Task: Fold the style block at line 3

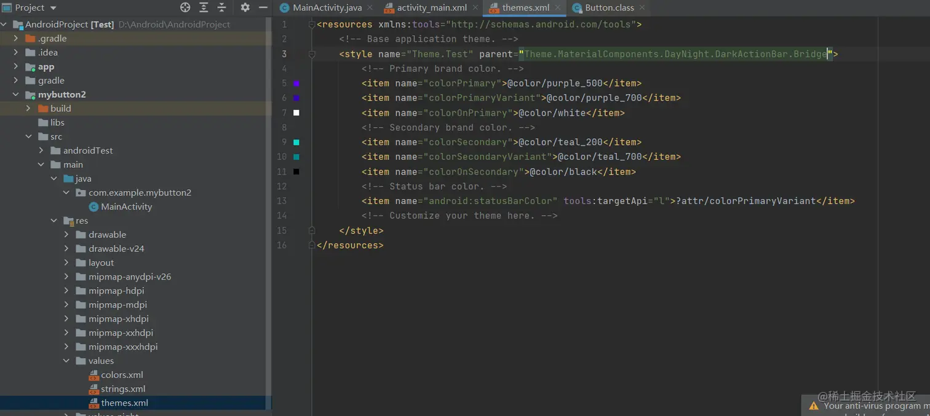Action: coord(312,54)
